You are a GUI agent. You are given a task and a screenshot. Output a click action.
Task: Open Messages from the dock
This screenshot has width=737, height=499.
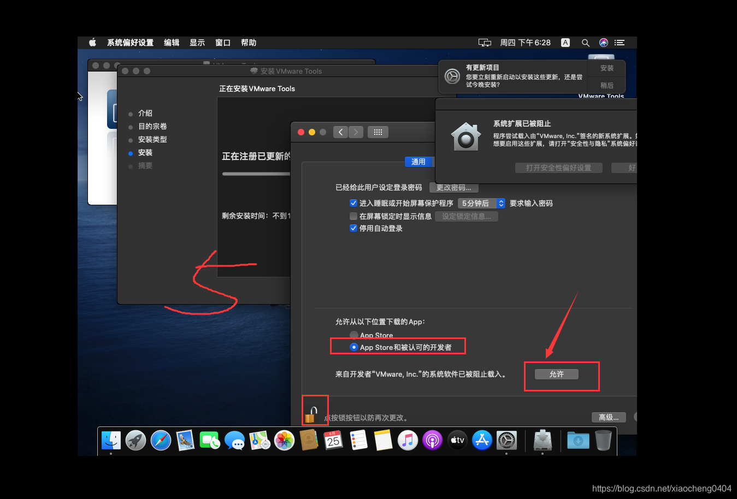point(235,441)
